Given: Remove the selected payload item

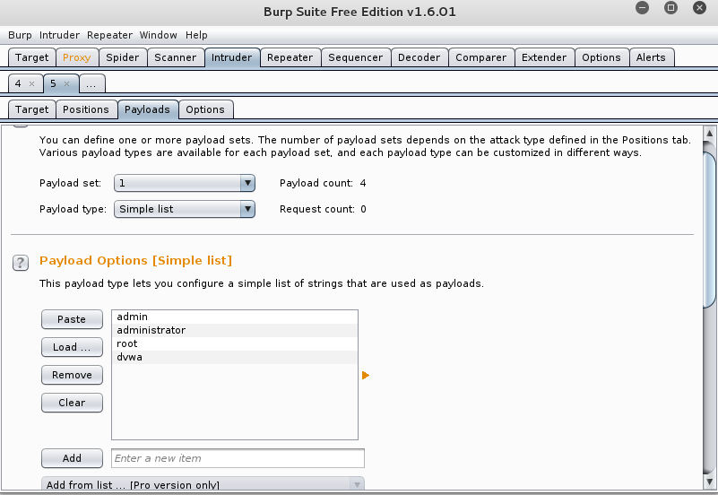Looking at the screenshot, I should coord(72,375).
